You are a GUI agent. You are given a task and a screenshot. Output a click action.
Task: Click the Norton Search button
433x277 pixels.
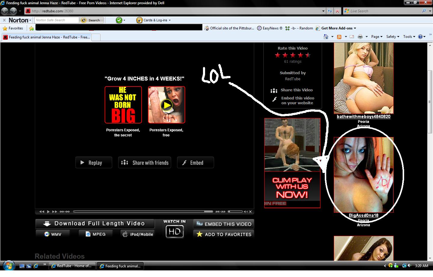(x=91, y=20)
